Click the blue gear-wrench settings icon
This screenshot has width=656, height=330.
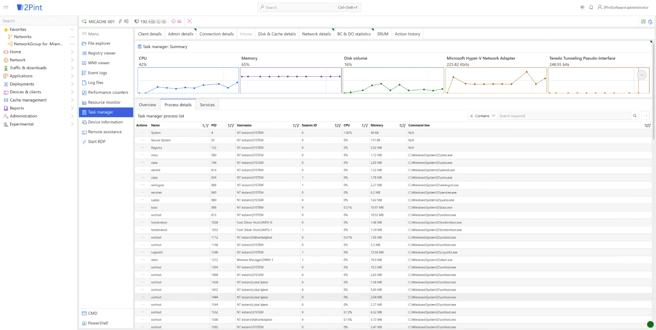tap(650, 22)
